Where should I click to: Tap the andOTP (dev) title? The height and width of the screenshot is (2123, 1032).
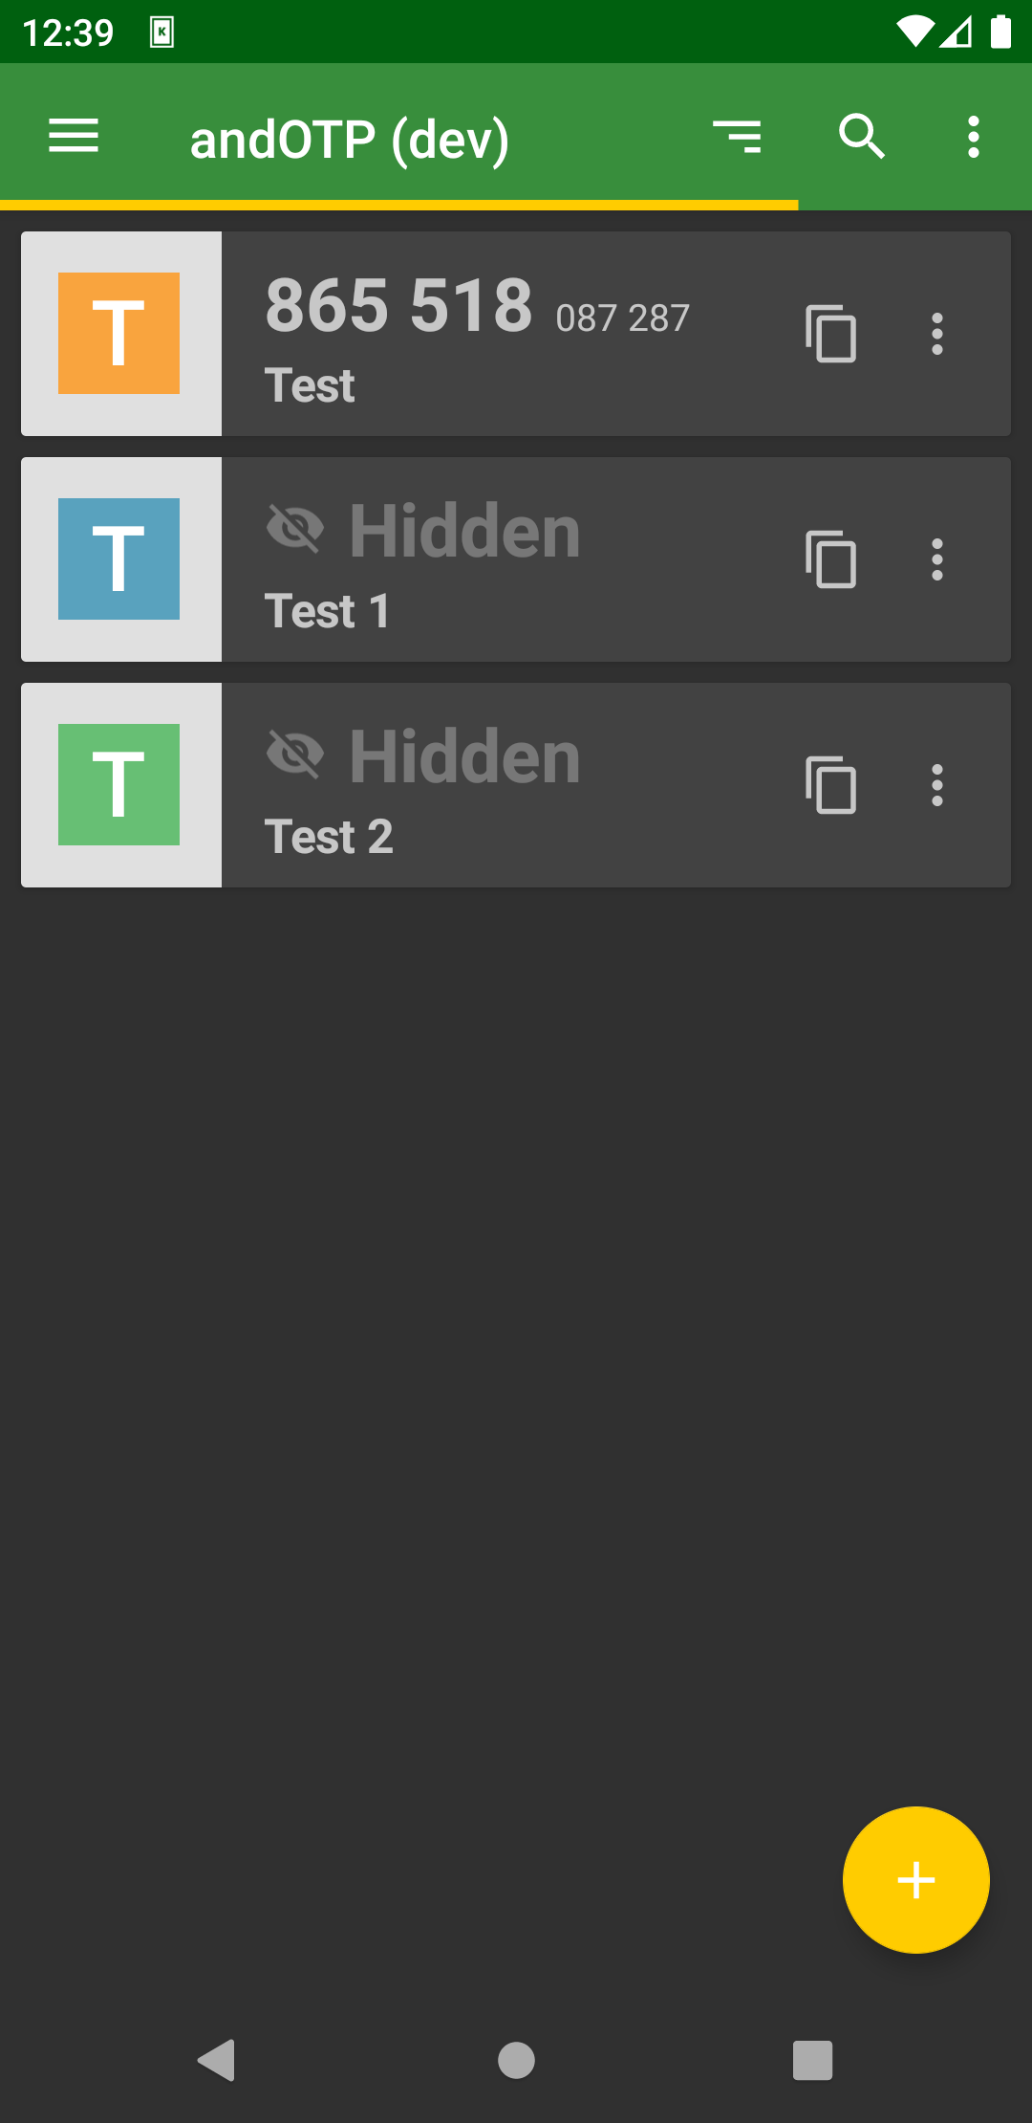pyautogui.click(x=350, y=137)
